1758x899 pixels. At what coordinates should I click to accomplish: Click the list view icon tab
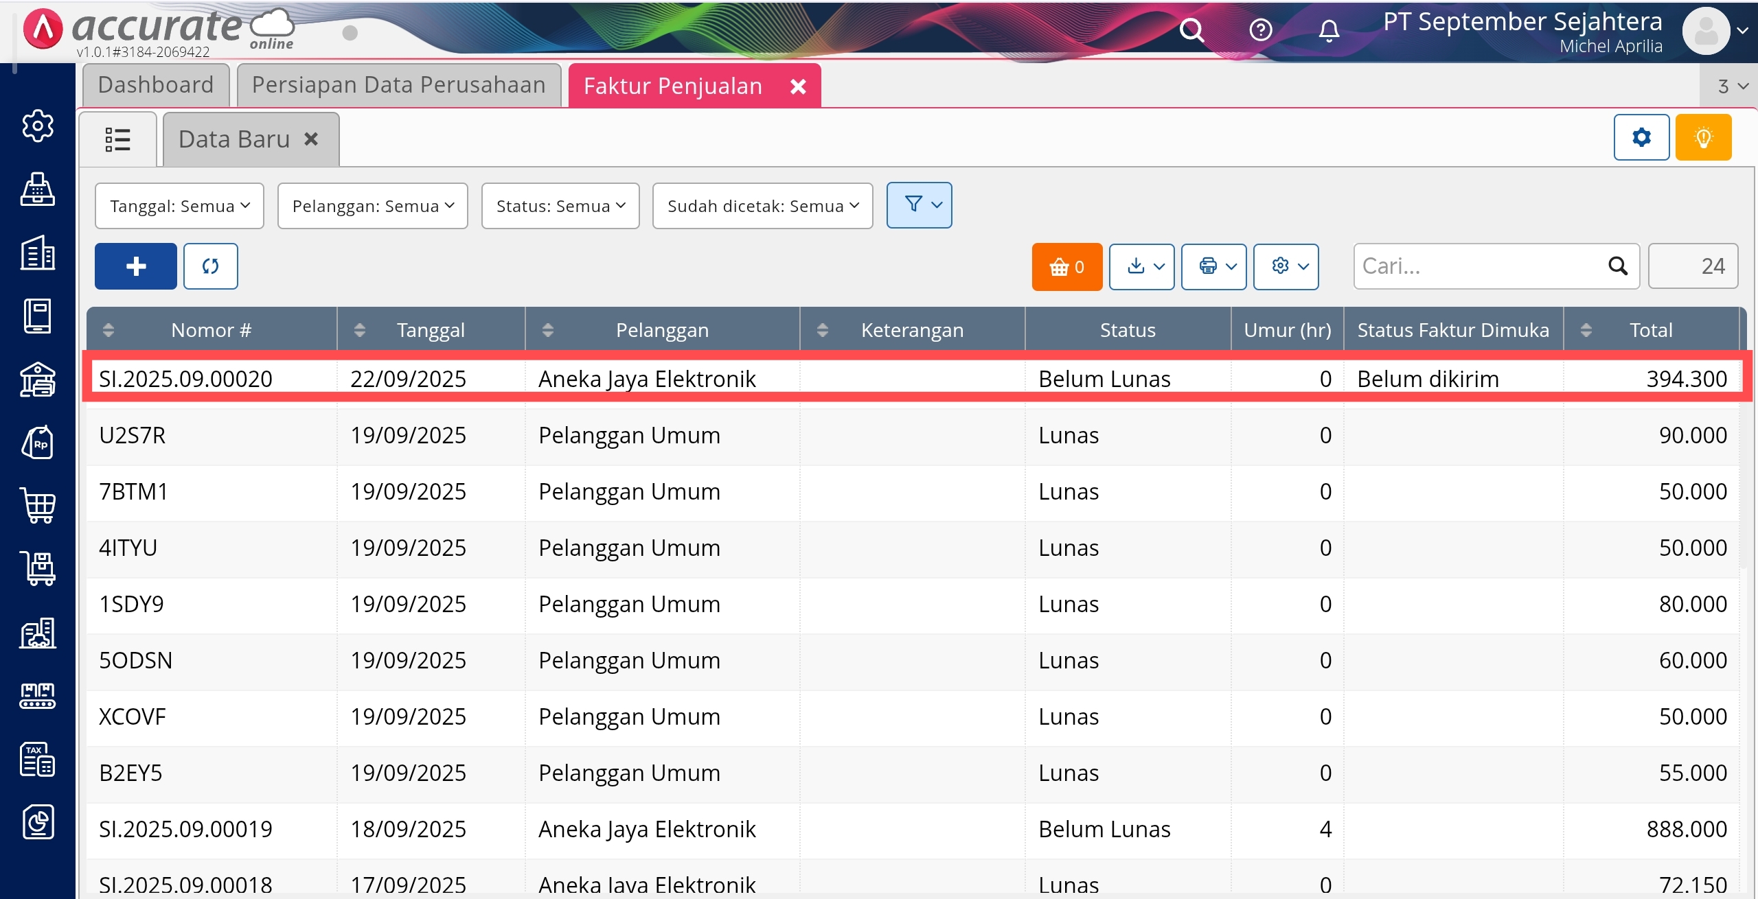[x=118, y=139]
